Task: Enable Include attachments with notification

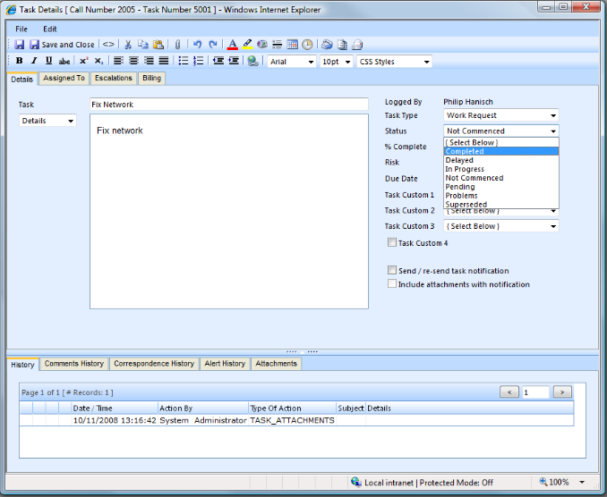Action: [x=392, y=283]
